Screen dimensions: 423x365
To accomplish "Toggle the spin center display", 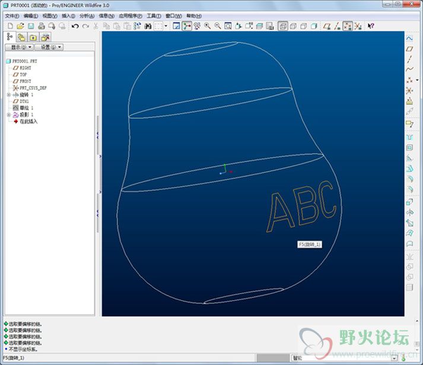I will click(x=187, y=26).
